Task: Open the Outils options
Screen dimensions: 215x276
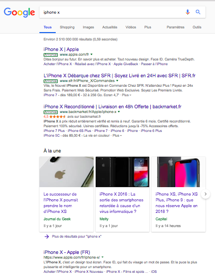Action: pos(197,27)
